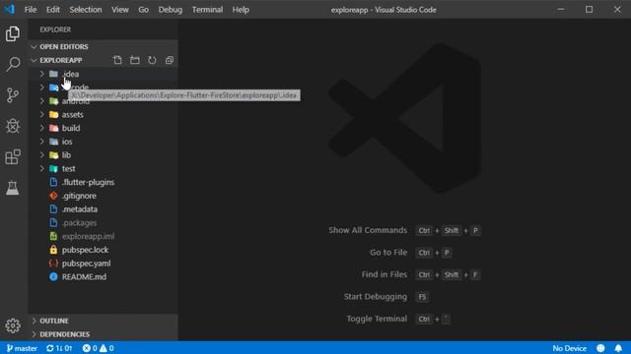Screen dimensions: 631x354
Task: Click the Start Debugging label
Action: 375,296
